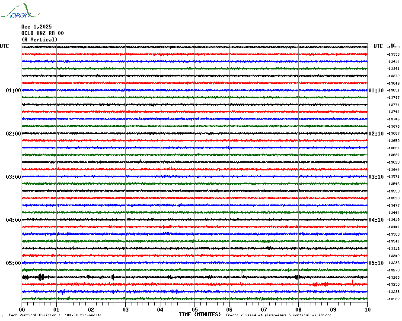
Task: Click the "10" minute axis label
Action: (x=367, y=310)
